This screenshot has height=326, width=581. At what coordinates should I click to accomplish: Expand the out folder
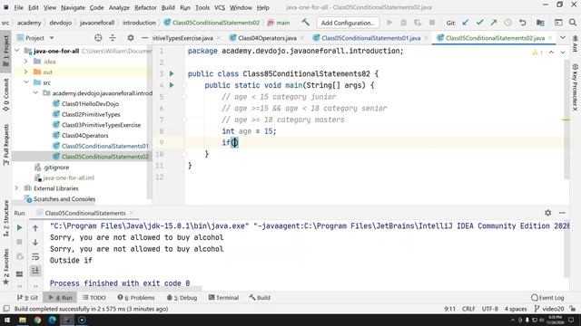click(x=26, y=72)
